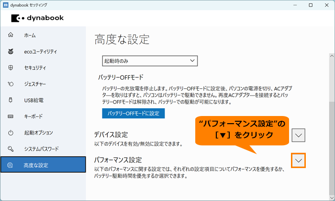Open the 起動時のみ dropdown

click(x=150, y=61)
